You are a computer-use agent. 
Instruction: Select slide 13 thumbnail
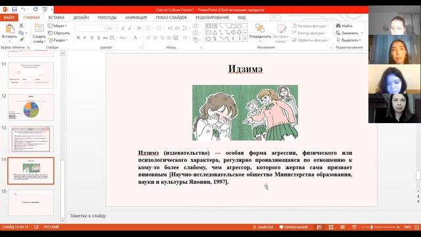tap(31, 139)
